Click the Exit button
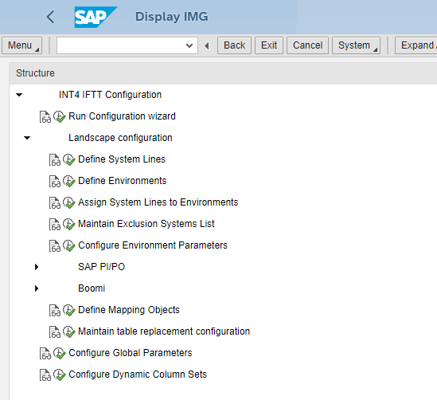This screenshot has width=437, height=400. pyautogui.click(x=269, y=45)
